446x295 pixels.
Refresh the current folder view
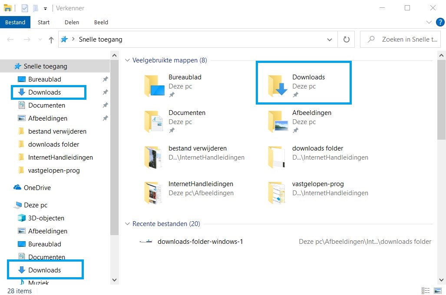(x=346, y=39)
